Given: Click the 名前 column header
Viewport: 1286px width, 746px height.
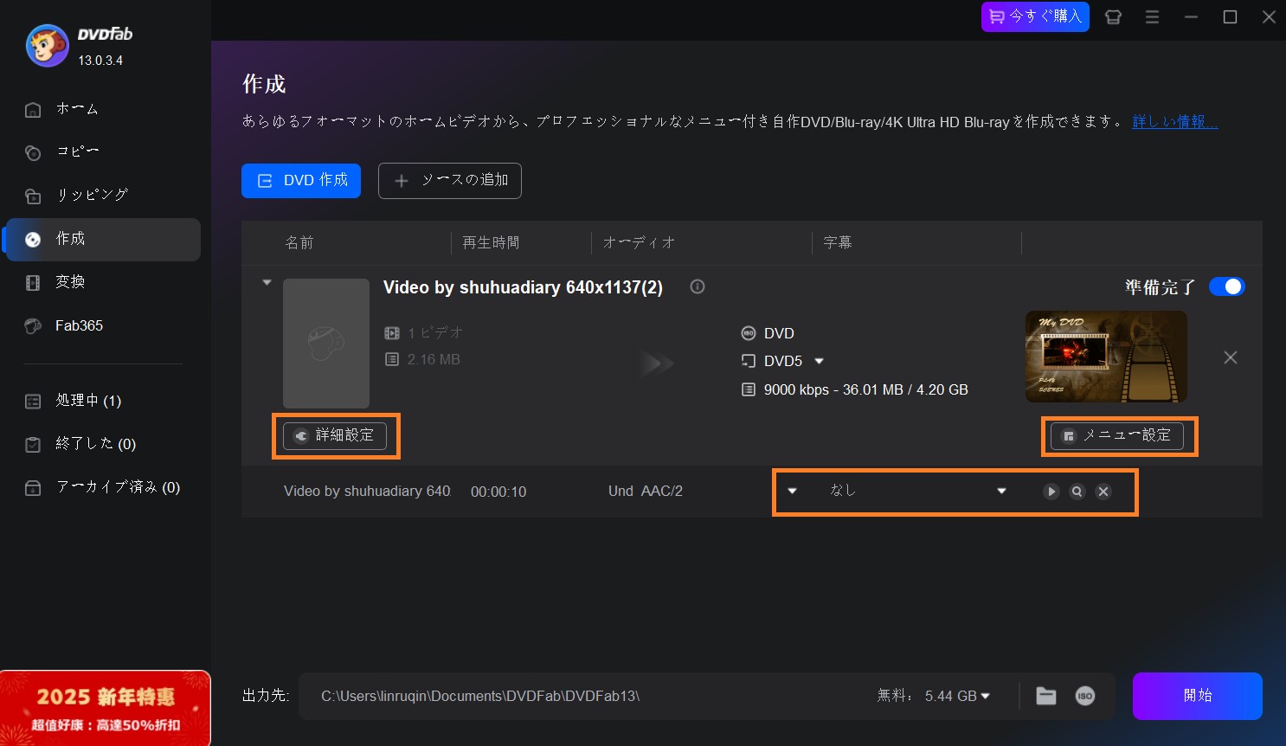Looking at the screenshot, I should 299,243.
